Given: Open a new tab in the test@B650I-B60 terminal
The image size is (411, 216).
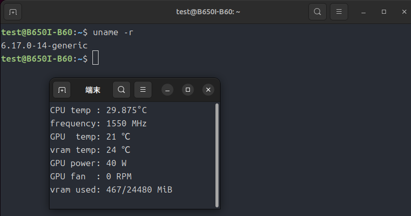Looking at the screenshot, I should pos(13,11).
